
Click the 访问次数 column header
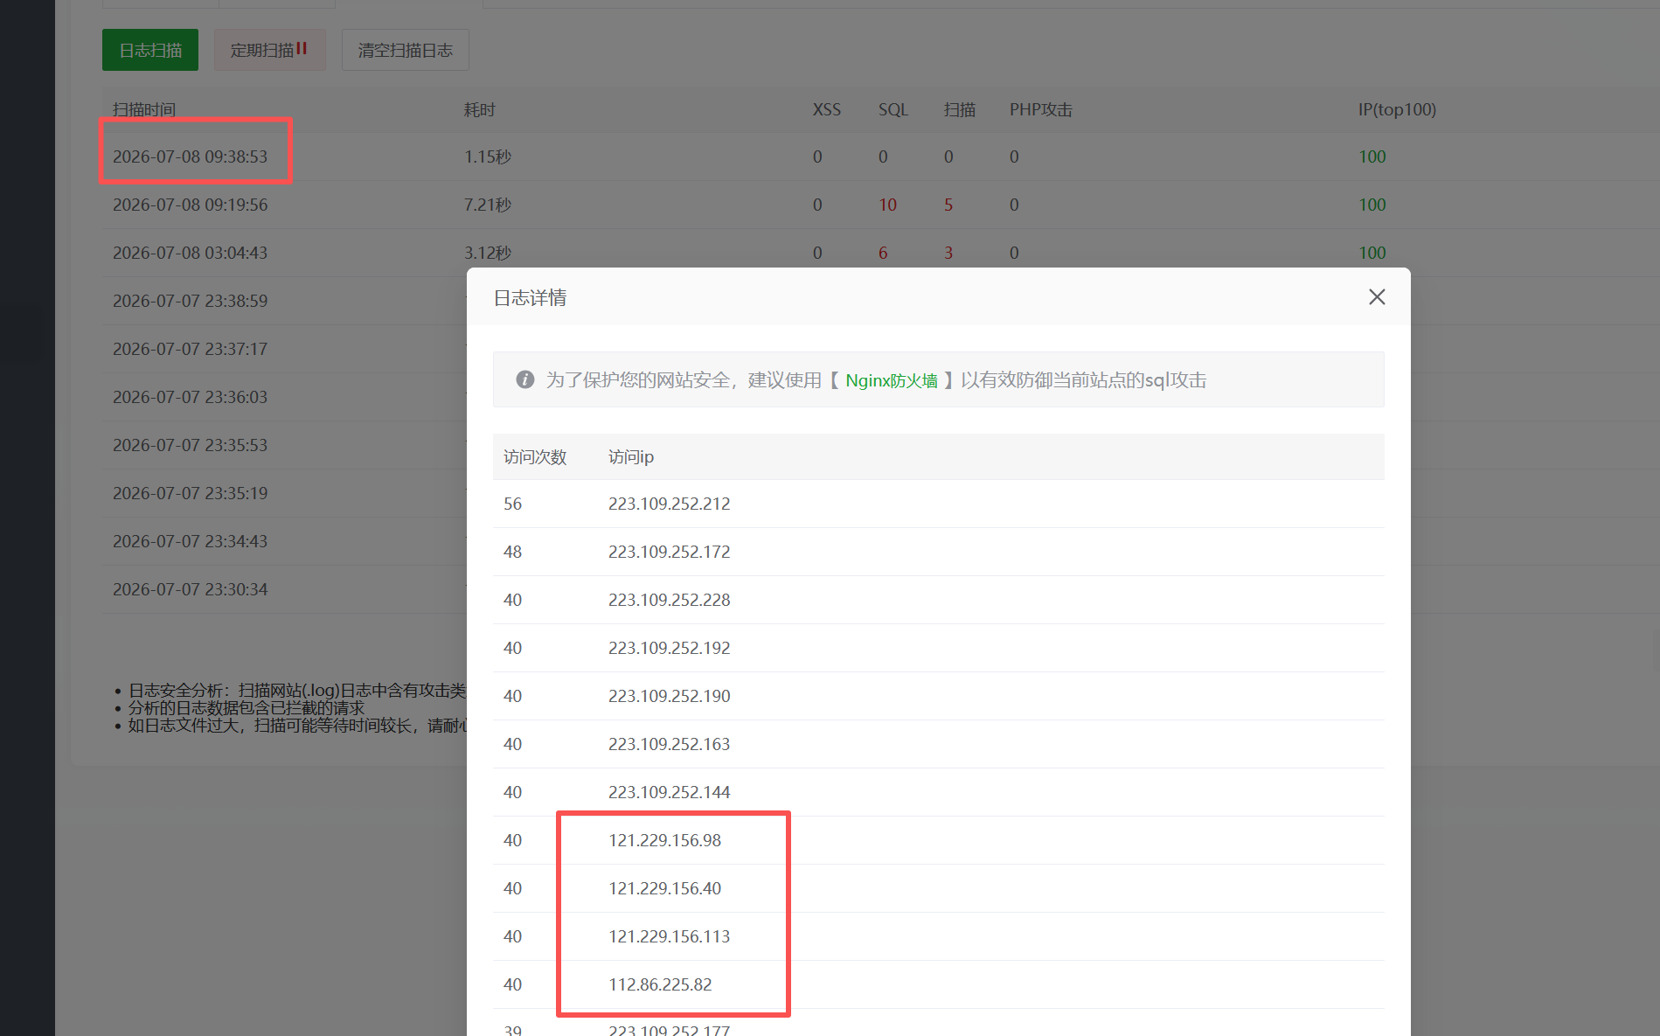pos(535,457)
